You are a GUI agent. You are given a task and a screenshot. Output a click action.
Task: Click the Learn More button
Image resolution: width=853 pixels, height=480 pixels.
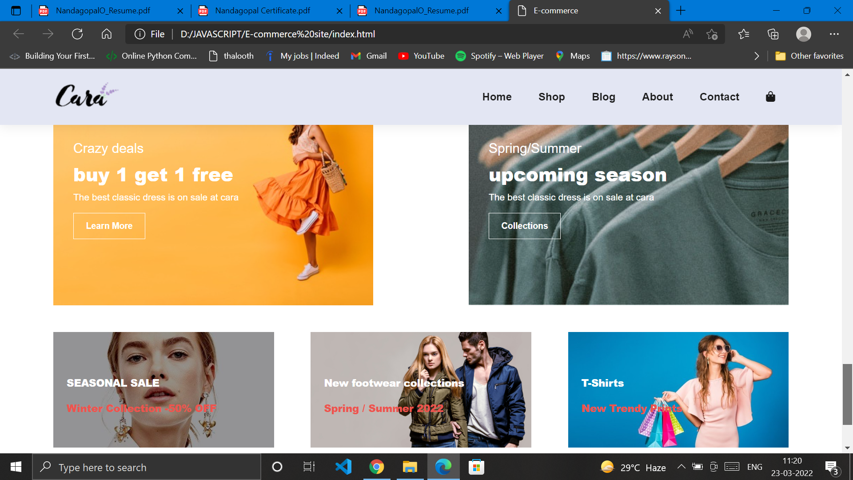click(x=109, y=226)
